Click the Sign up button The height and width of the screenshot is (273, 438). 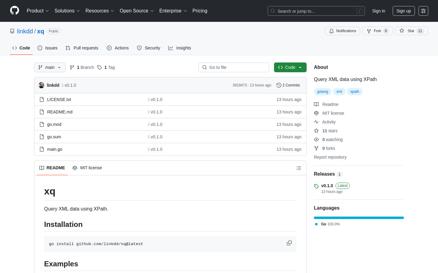pos(404,11)
